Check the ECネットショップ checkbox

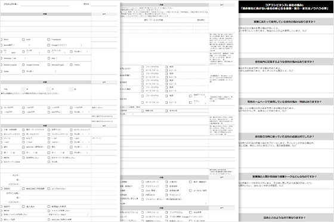tap(72, 130)
